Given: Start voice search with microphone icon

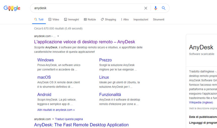Looking at the screenshot, I should [x=155, y=8].
